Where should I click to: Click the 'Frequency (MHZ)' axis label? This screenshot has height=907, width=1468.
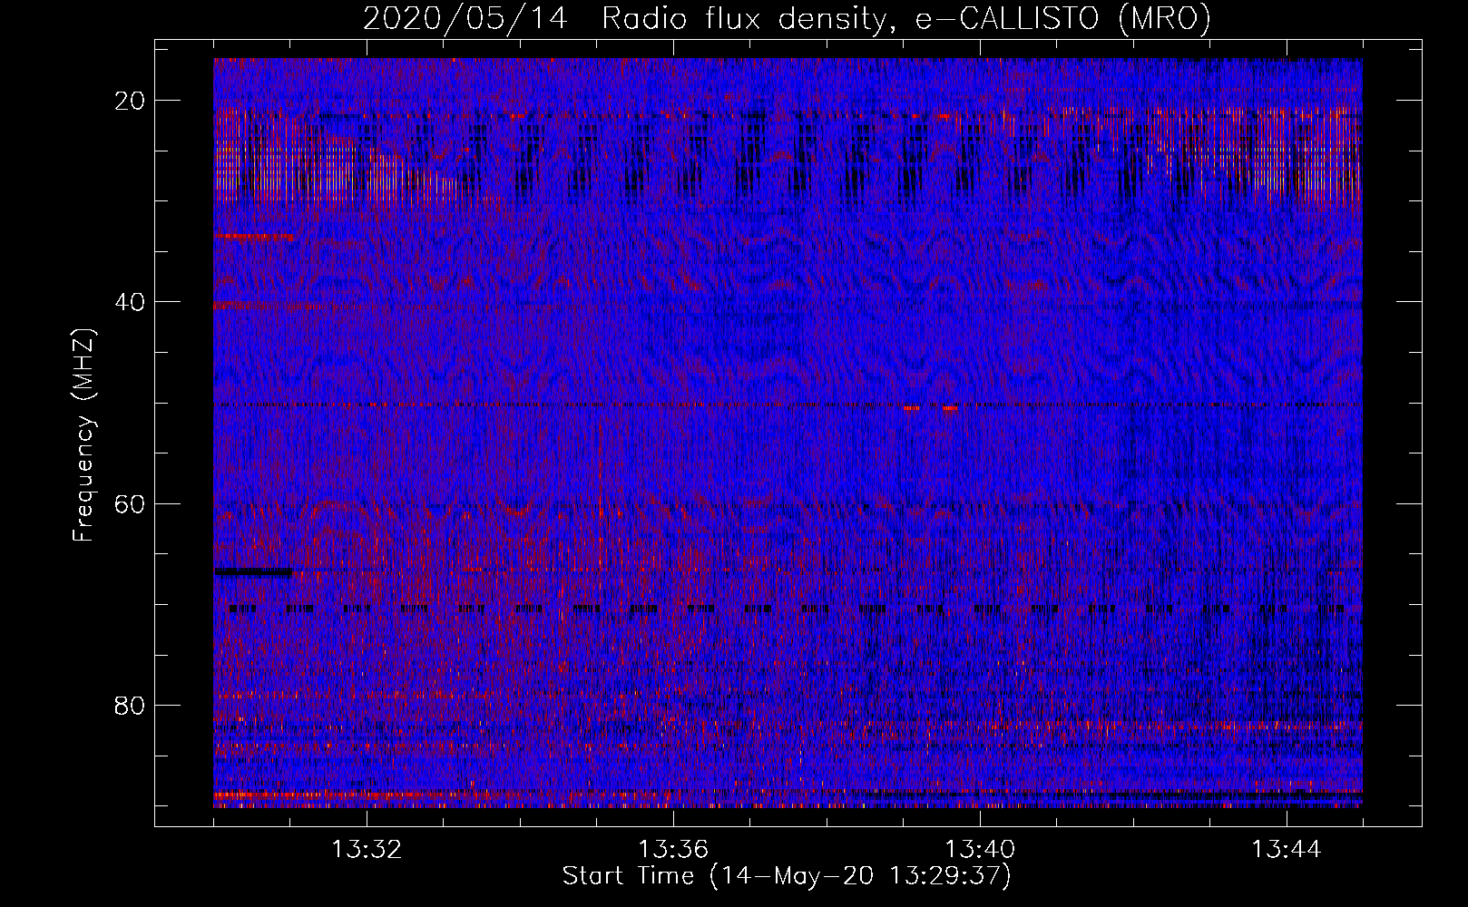point(83,435)
